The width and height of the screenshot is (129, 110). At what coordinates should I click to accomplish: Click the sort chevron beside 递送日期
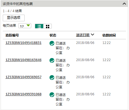[92, 35]
